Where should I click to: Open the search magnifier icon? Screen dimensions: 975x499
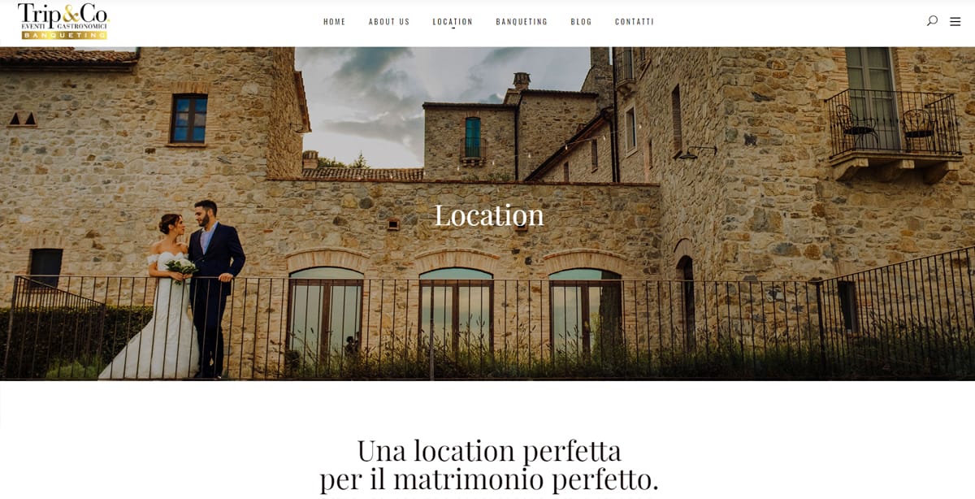[x=932, y=21]
